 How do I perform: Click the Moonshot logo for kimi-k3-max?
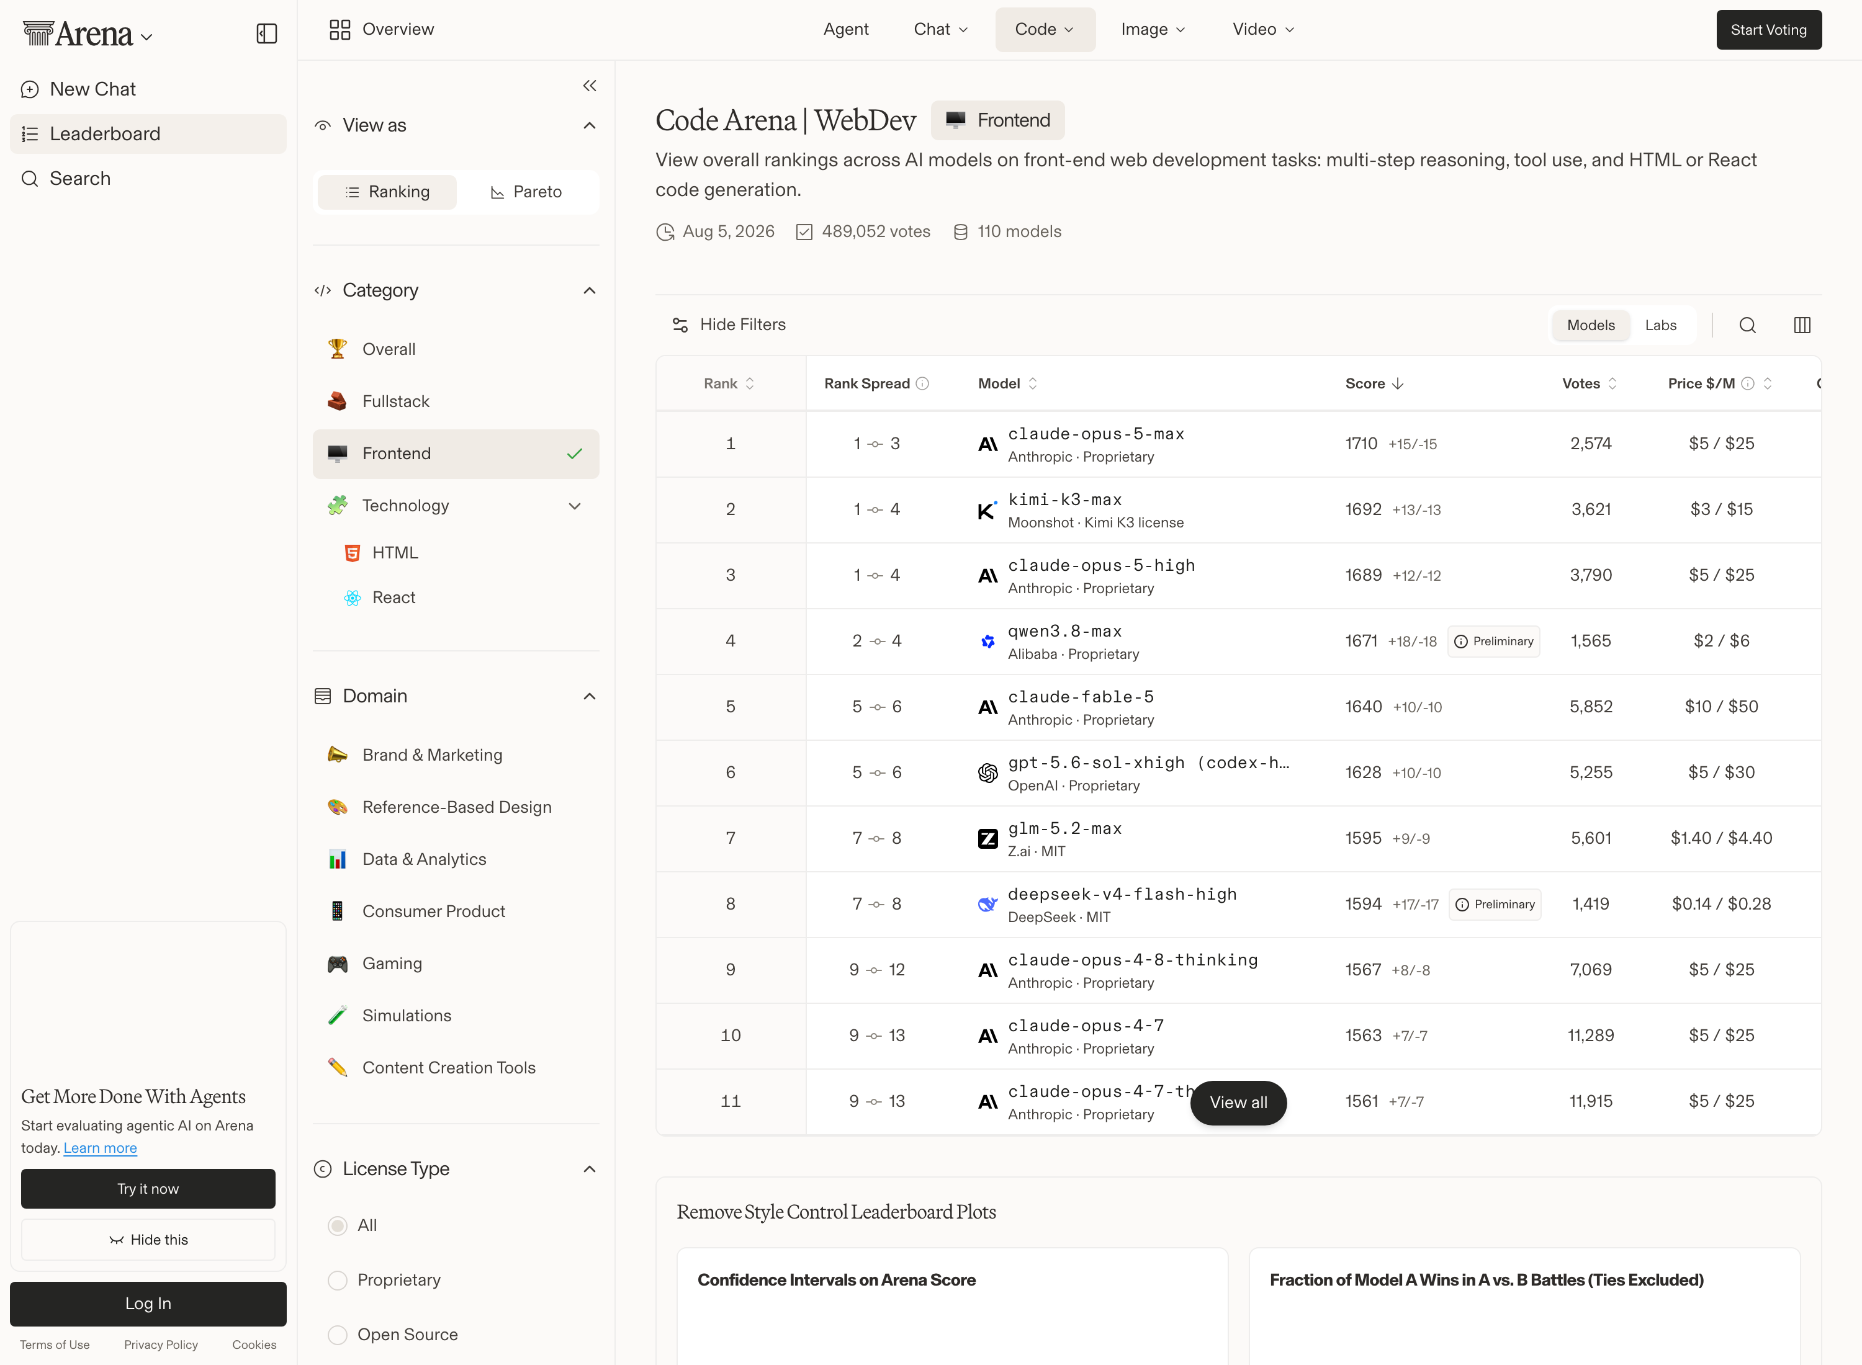tap(987, 510)
